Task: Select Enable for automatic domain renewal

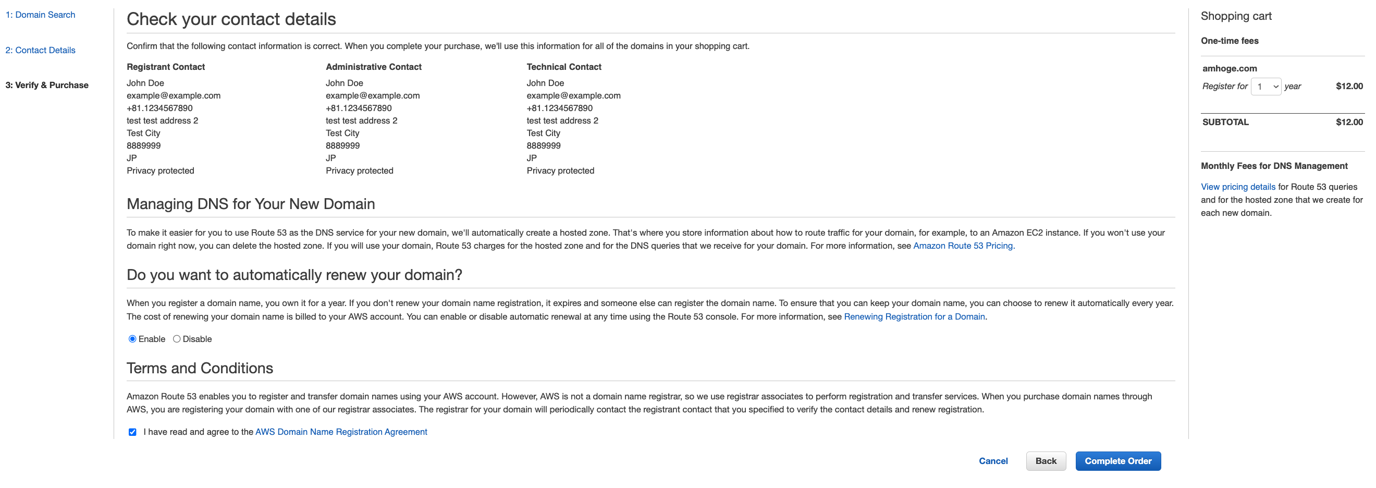Action: [x=132, y=339]
